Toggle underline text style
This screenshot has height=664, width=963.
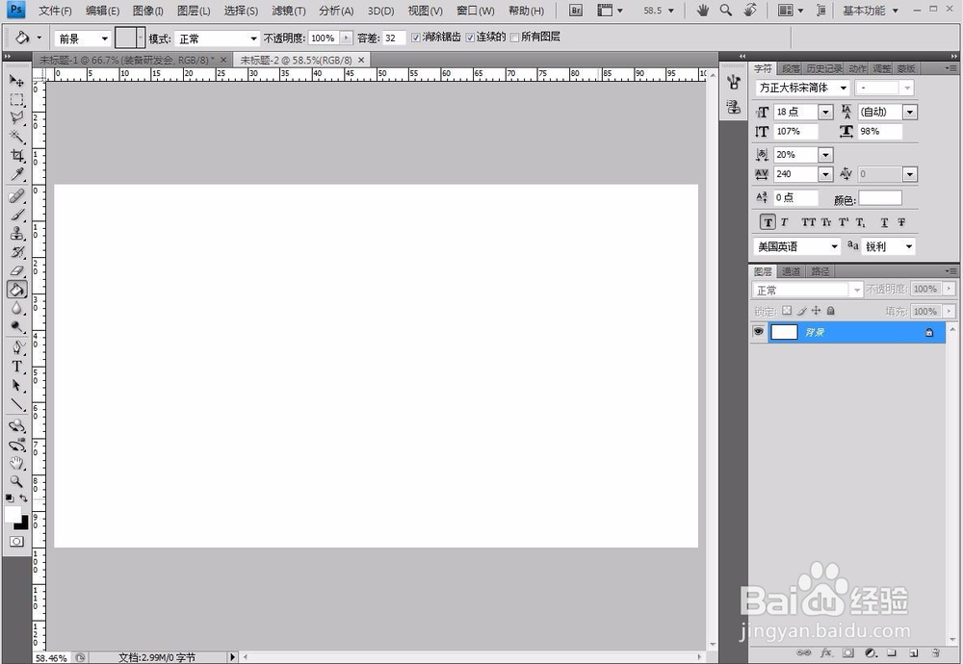tap(884, 222)
